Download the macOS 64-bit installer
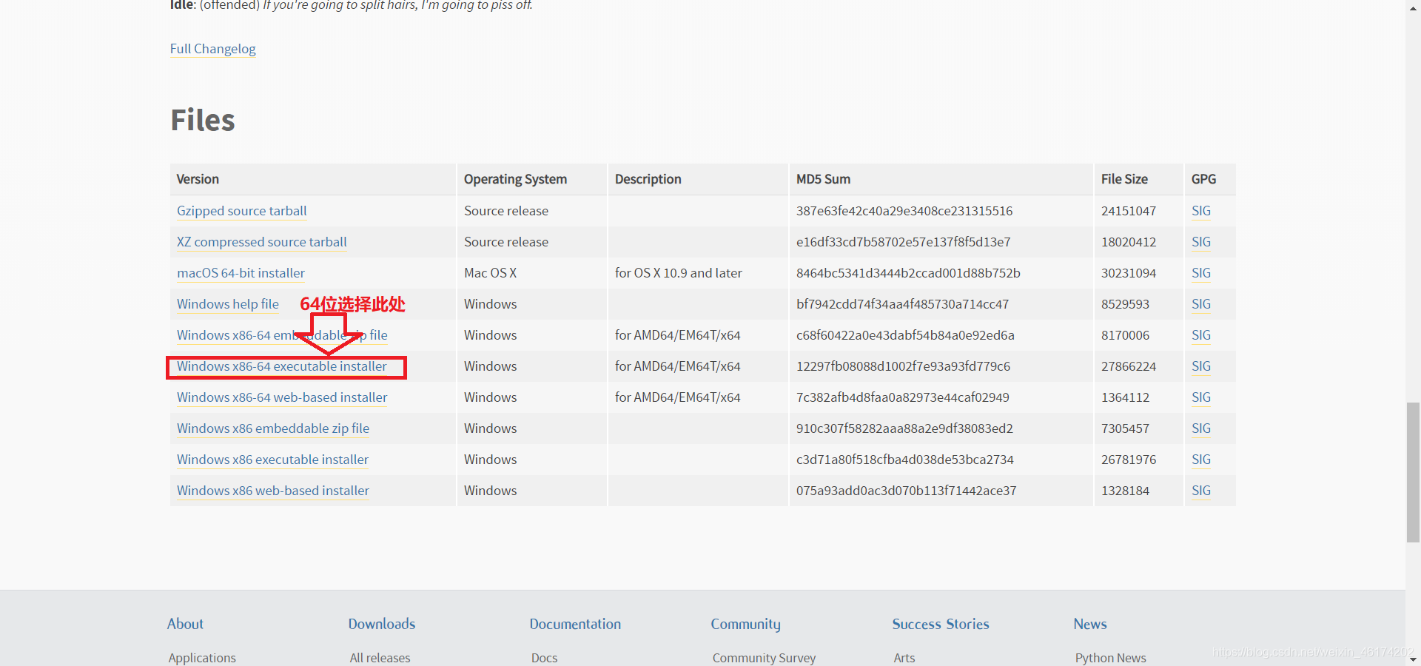The height and width of the screenshot is (666, 1421). [241, 273]
